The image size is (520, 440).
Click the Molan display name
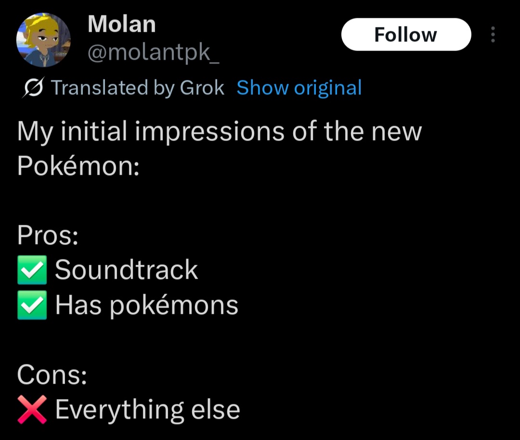pos(122,24)
